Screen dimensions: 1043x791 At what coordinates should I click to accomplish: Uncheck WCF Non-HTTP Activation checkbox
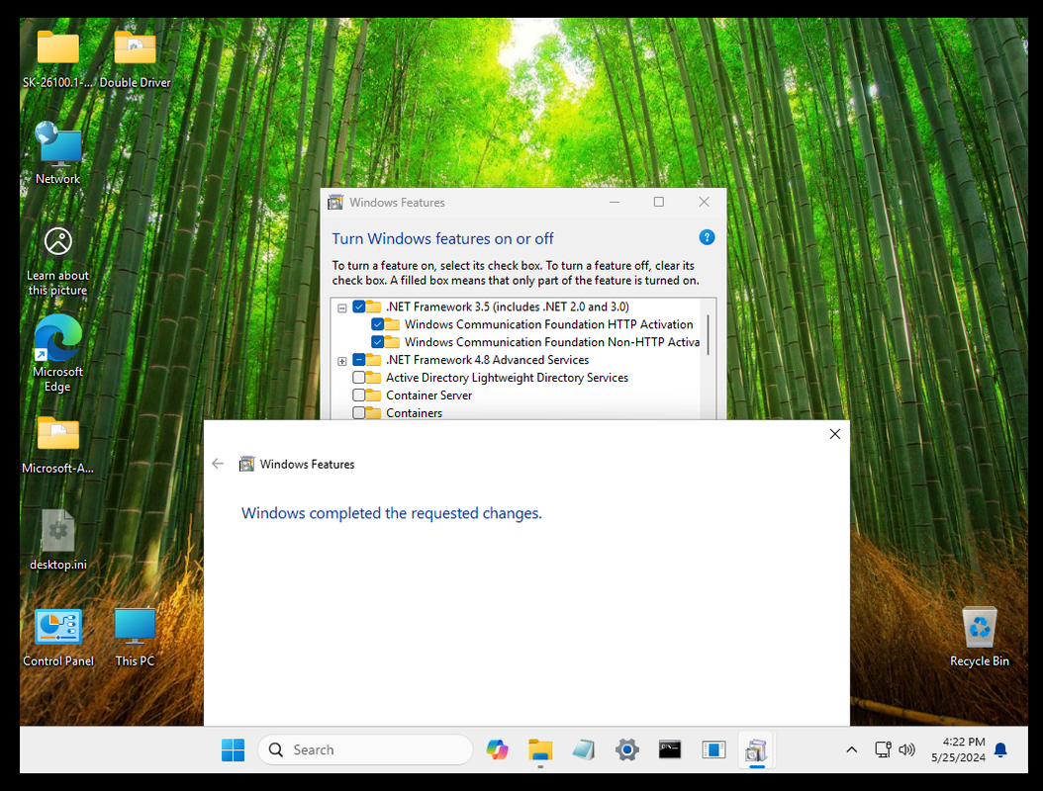click(x=377, y=342)
